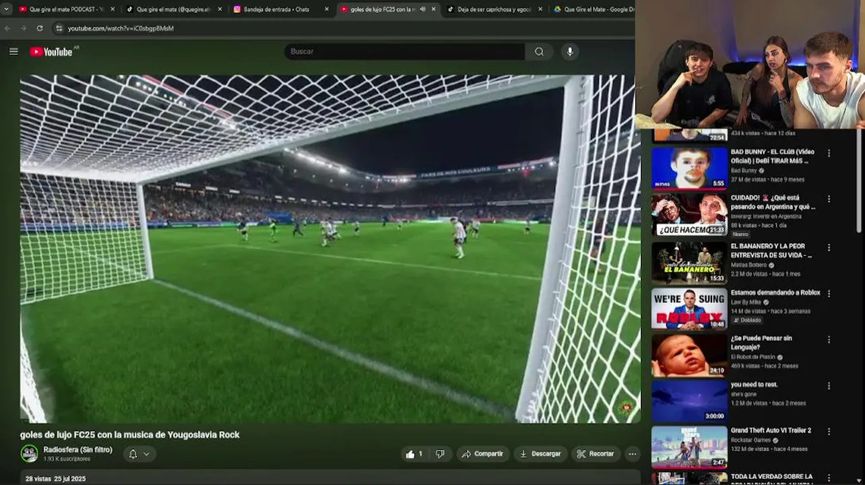Image resolution: width=865 pixels, height=485 pixels.
Task: Open the tab search dropdown arrow
Action: click(7, 9)
